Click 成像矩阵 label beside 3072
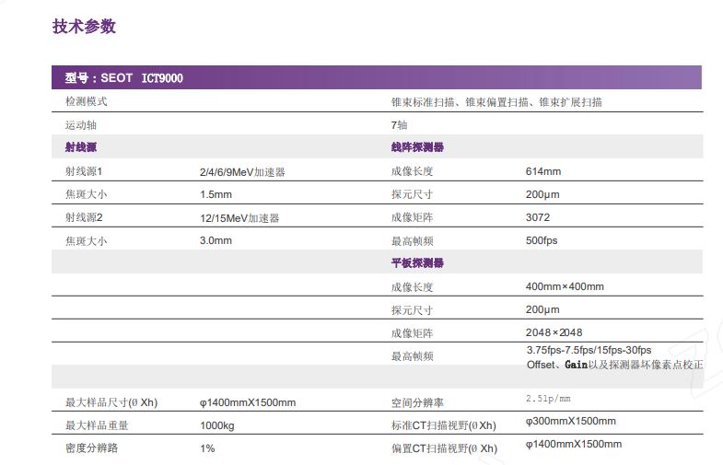This screenshot has width=723, height=465. click(x=413, y=217)
